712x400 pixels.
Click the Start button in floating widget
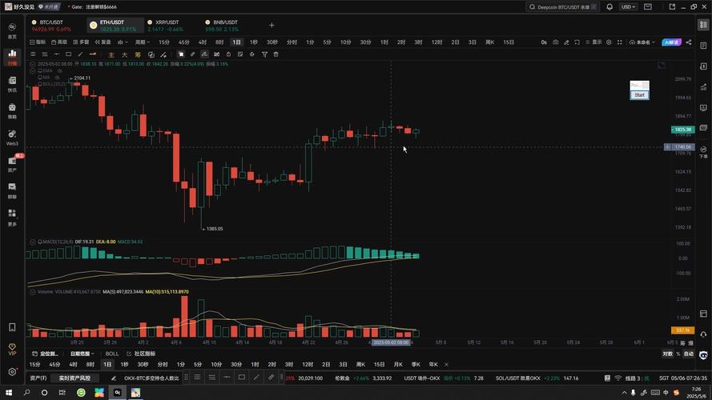(x=639, y=94)
